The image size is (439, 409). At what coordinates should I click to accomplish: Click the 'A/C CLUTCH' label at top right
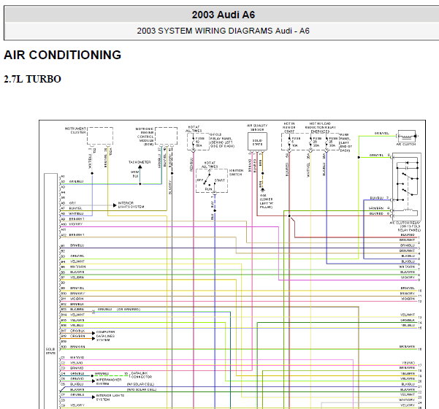(406, 144)
